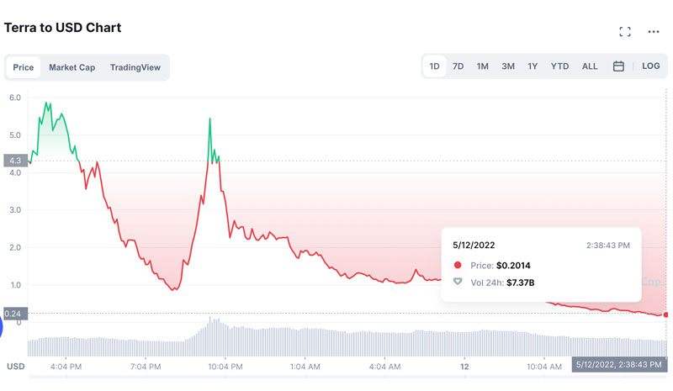Toggle LOG scale on the chart
Viewport: 673px width, 391px height.
click(x=650, y=66)
